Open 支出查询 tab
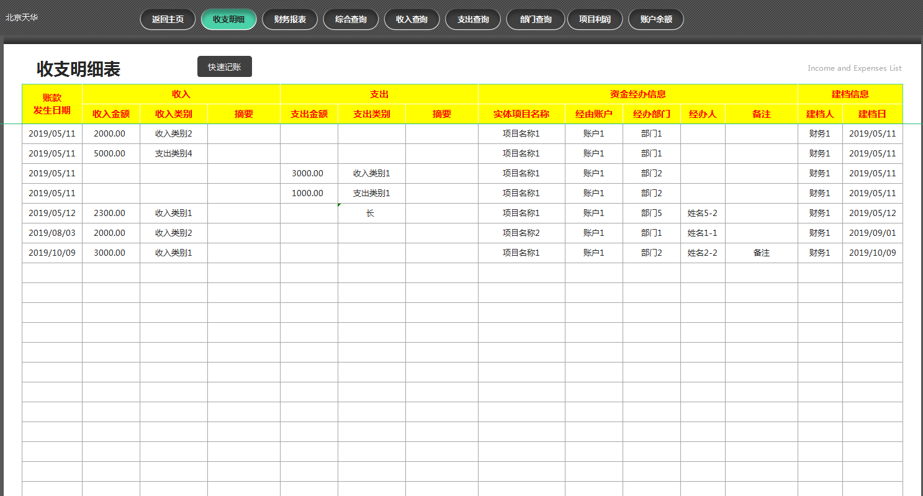 [473, 19]
